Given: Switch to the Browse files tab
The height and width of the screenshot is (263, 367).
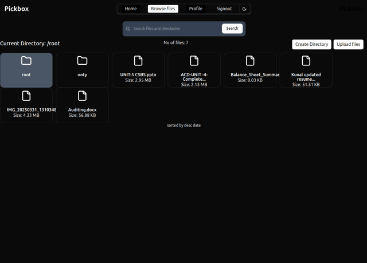Looking at the screenshot, I should [x=163, y=9].
